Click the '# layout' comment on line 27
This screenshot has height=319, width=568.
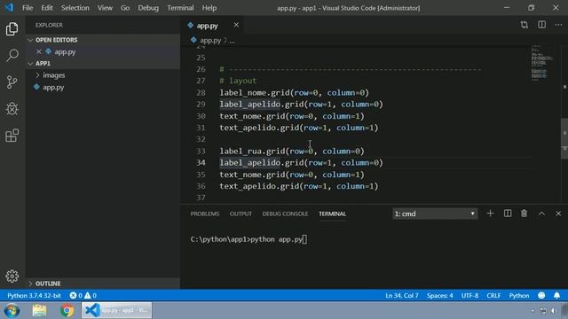(238, 81)
